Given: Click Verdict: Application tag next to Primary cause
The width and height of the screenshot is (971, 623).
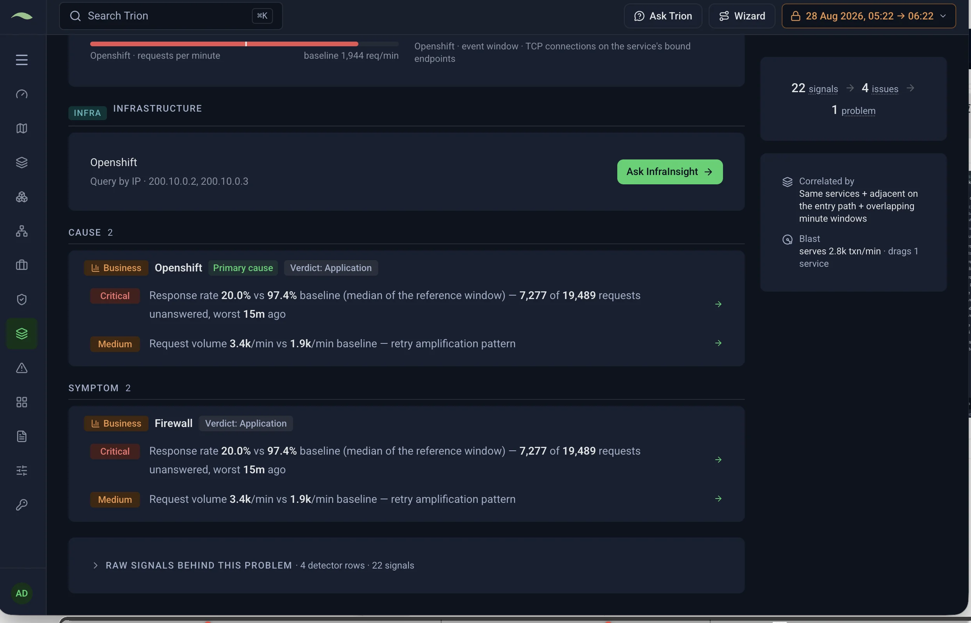Looking at the screenshot, I should click(331, 268).
